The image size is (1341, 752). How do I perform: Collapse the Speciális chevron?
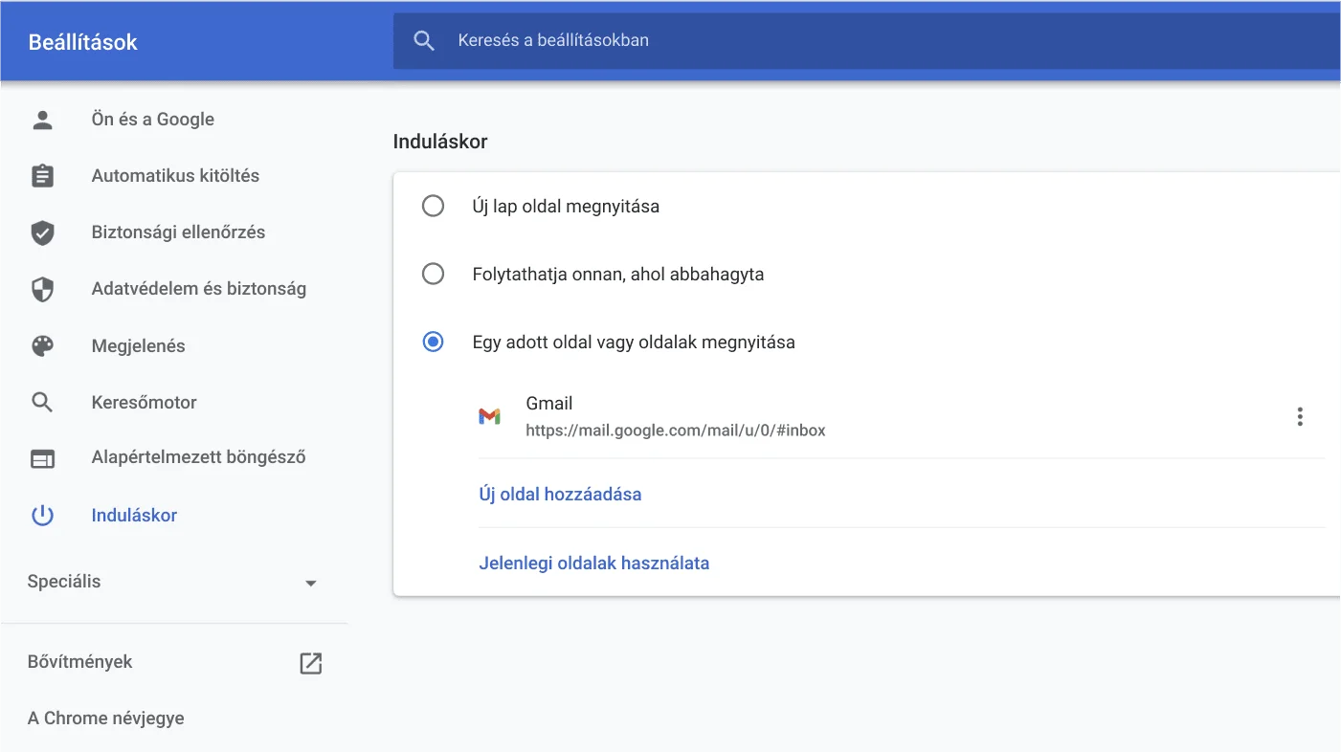[310, 582]
